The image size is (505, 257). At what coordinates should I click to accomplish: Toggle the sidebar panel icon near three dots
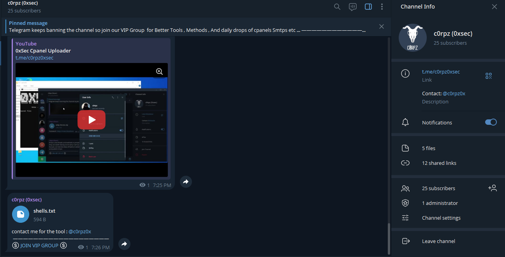368,7
